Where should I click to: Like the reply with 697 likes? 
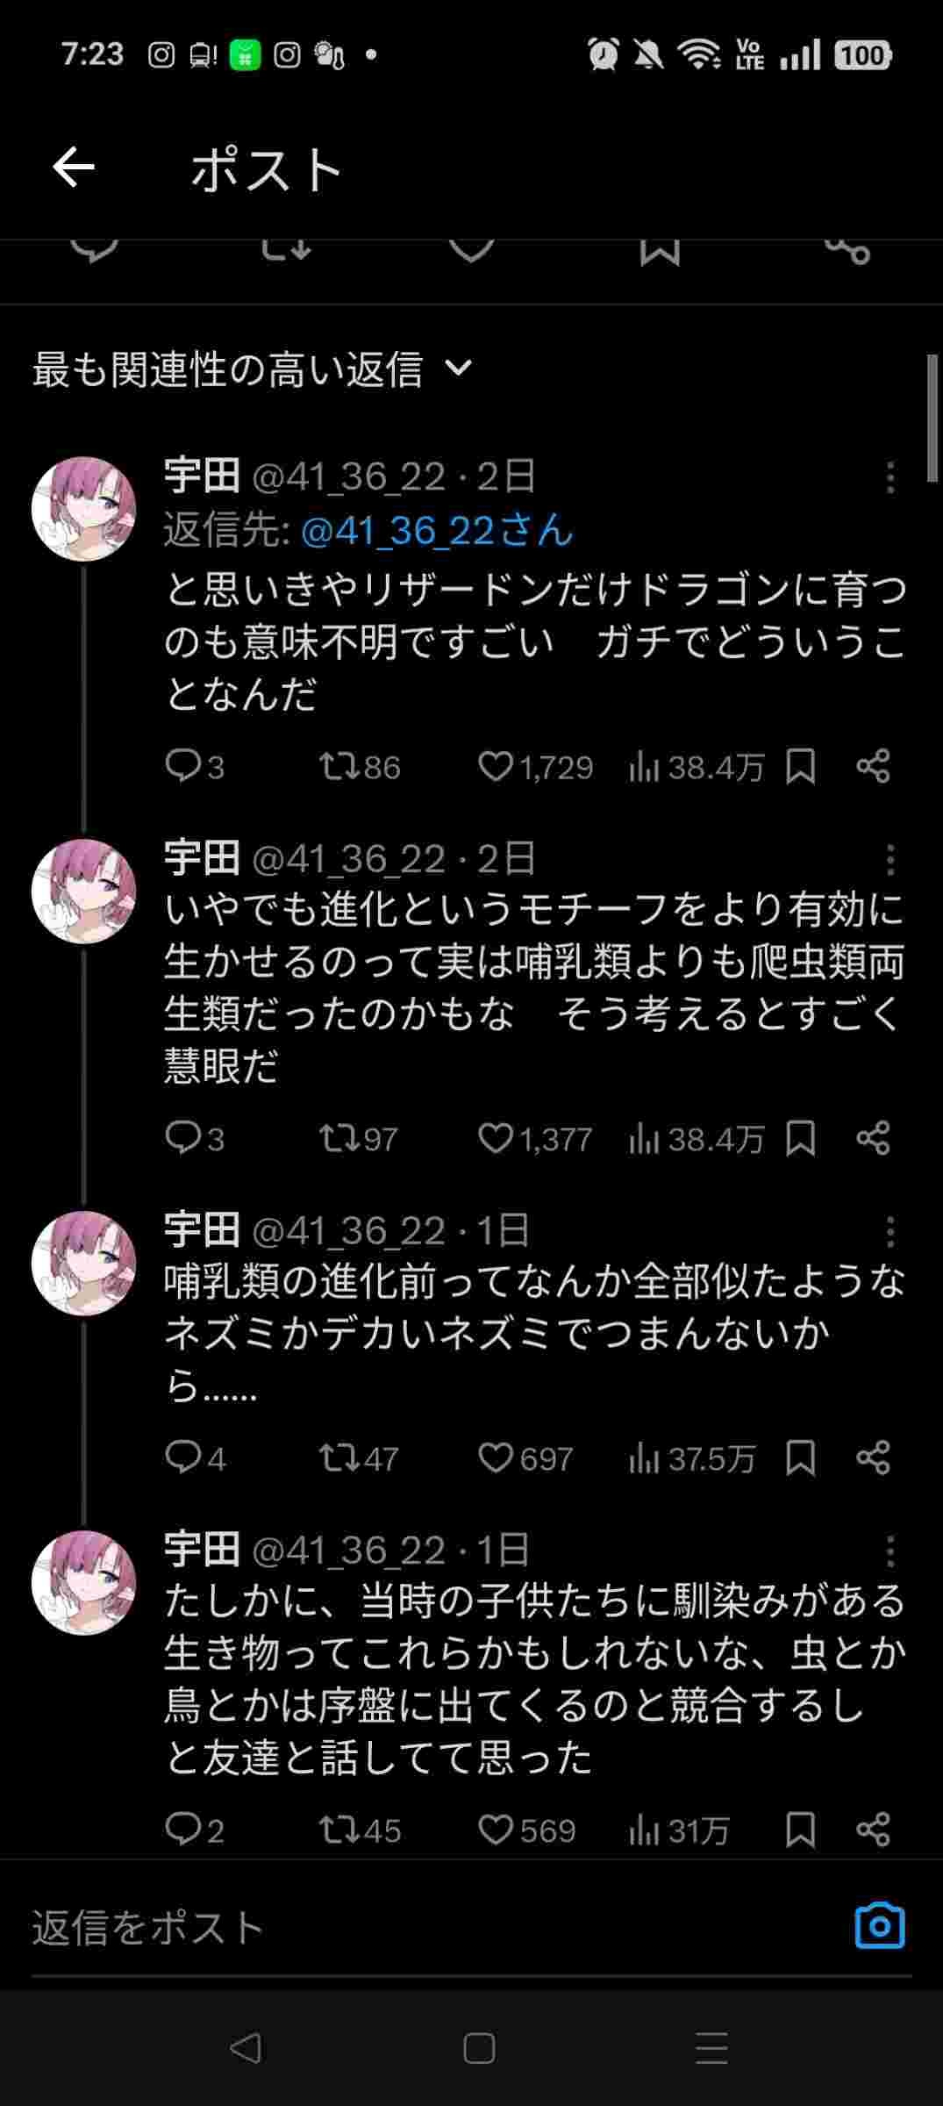pyautogui.click(x=496, y=1458)
